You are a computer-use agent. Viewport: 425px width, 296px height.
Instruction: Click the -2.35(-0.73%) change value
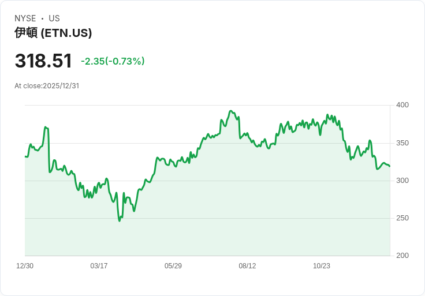113,61
